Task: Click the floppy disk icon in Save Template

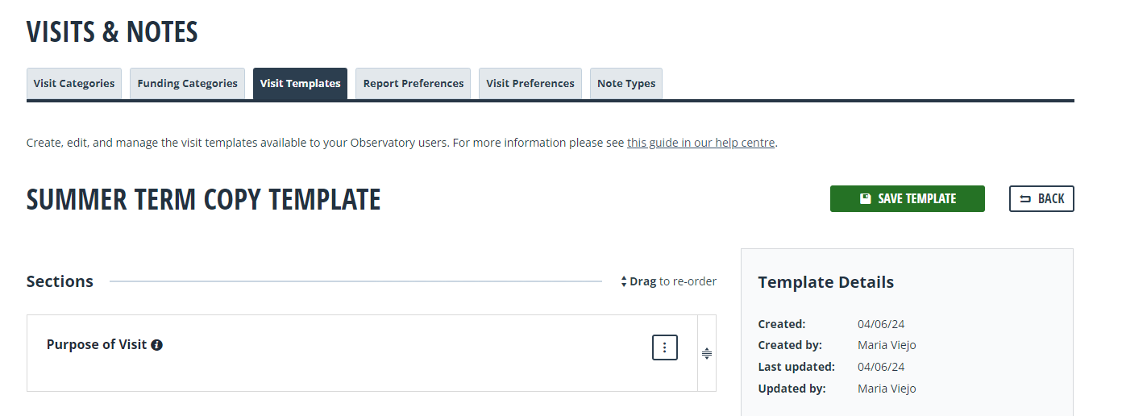Action: [866, 198]
